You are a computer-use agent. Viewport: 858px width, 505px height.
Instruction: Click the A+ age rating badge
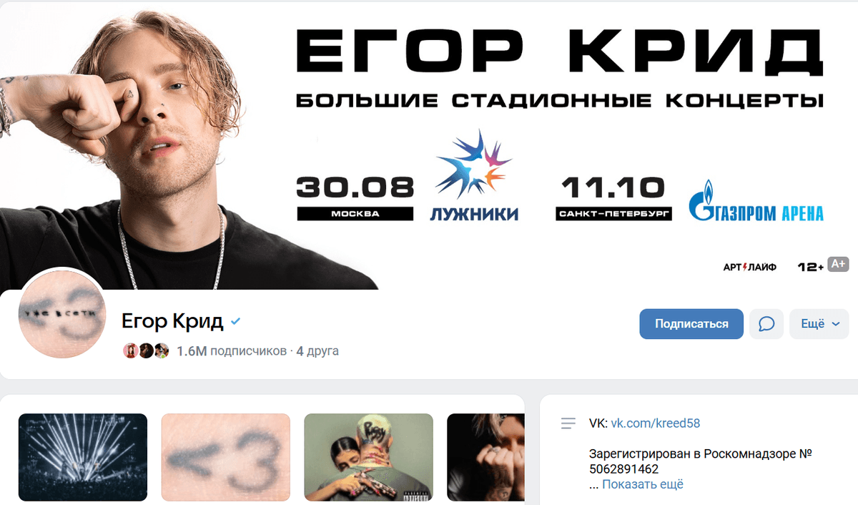pyautogui.click(x=838, y=264)
